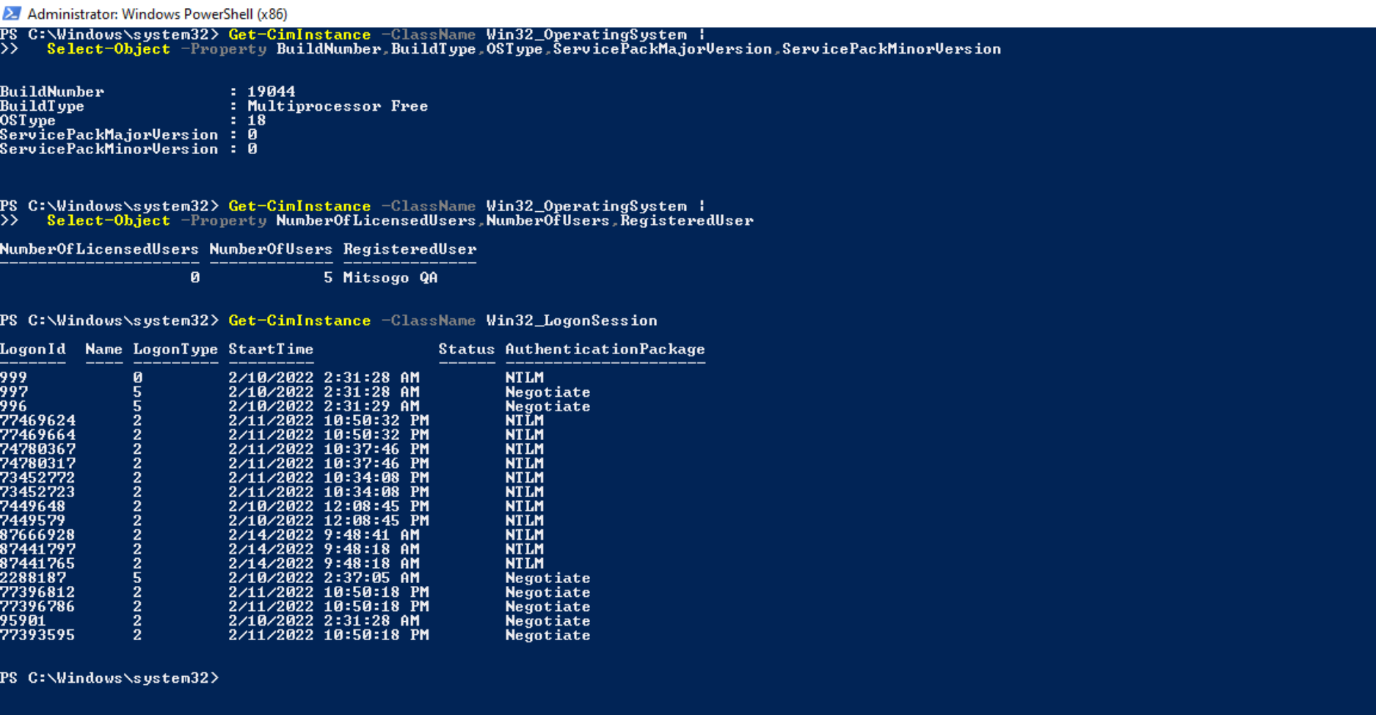Select the NTLM entry for LogonId 999
This screenshot has width=1376, height=715.
524,377
